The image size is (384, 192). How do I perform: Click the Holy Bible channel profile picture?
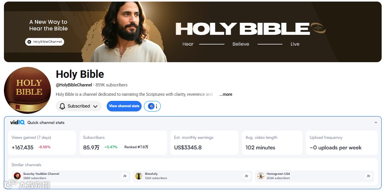[27, 90]
